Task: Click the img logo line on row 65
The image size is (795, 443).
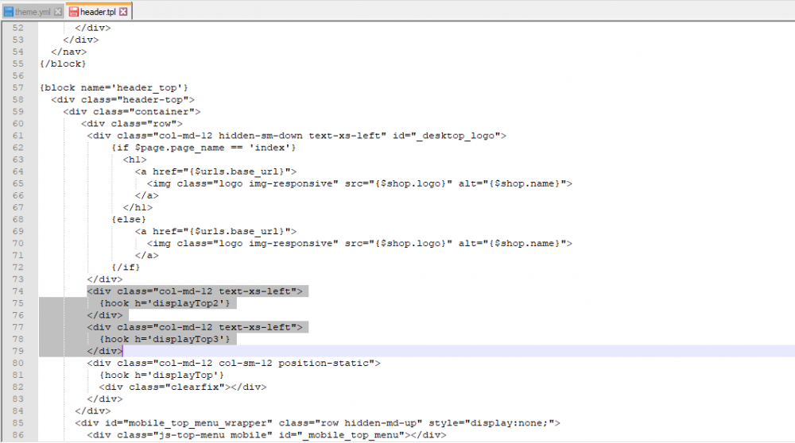Action: pyautogui.click(x=359, y=183)
